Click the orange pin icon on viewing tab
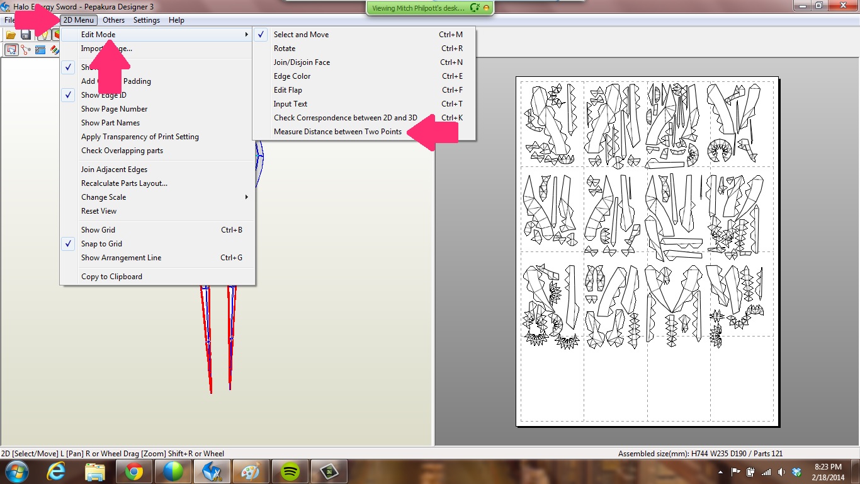860x484 pixels. 486,8
